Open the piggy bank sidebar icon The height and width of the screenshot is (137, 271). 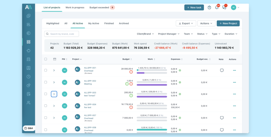pyautogui.click(x=29, y=51)
